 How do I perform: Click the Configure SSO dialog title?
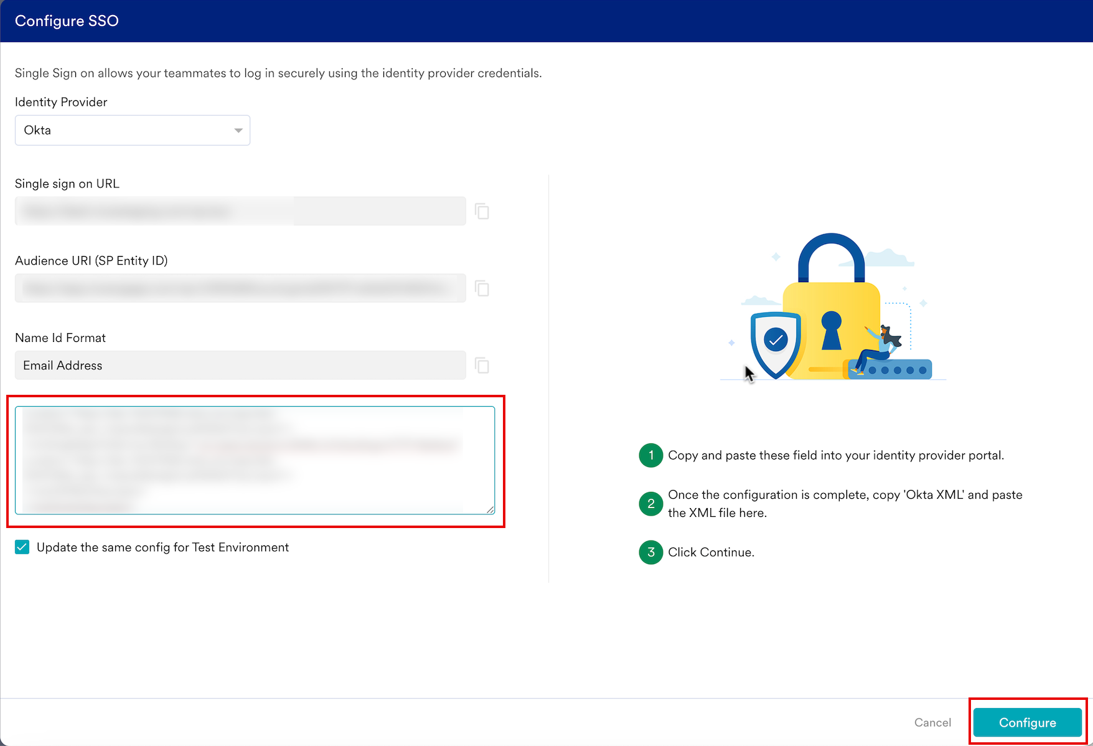pos(67,21)
